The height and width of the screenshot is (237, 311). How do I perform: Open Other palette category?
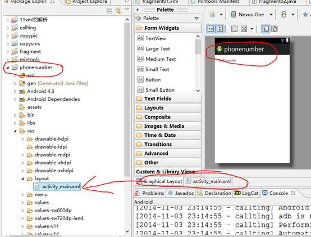click(168, 163)
